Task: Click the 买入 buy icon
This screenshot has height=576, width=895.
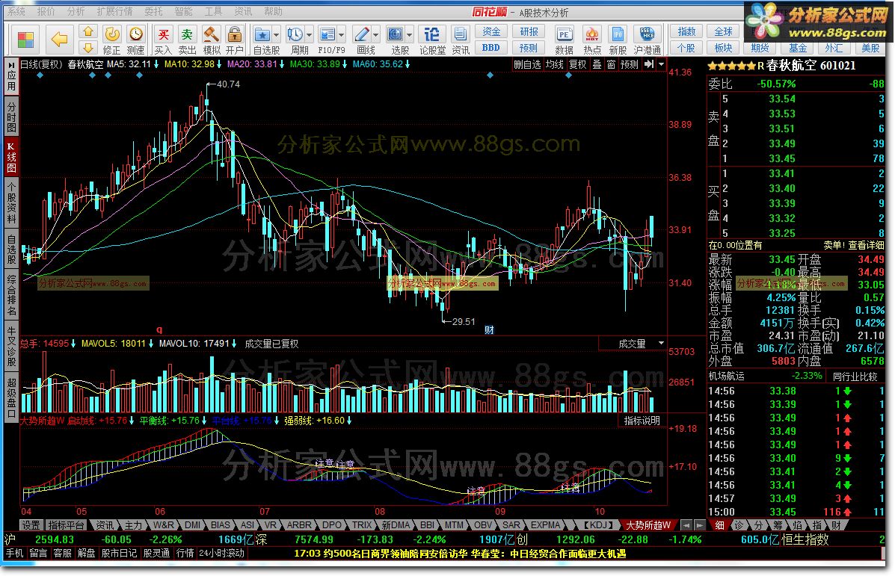Action: tap(163, 40)
